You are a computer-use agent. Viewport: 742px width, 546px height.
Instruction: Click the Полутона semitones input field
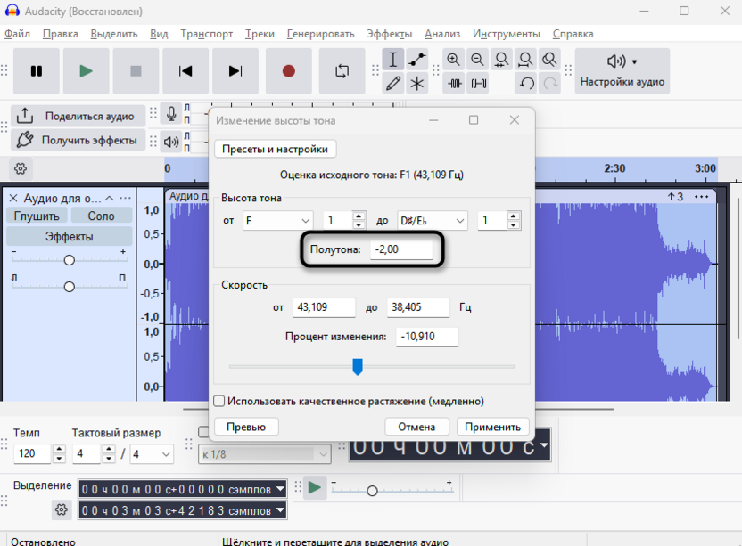click(x=400, y=249)
